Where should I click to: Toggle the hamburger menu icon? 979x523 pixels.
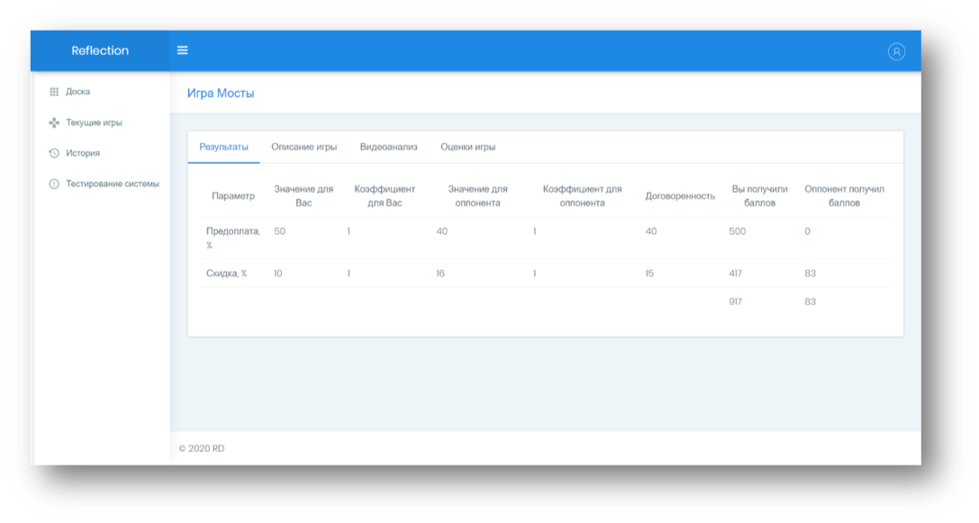182,50
